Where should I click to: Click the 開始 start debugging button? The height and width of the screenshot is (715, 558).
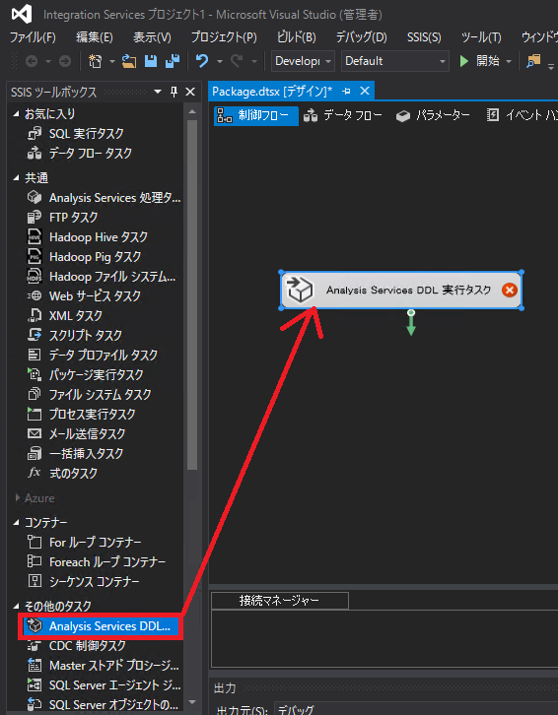point(479,61)
